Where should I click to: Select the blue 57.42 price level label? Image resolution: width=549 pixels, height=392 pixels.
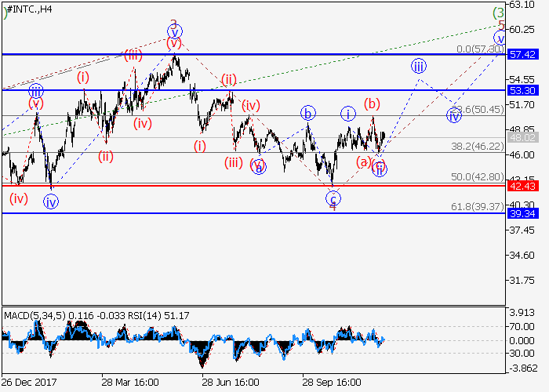[x=521, y=55]
